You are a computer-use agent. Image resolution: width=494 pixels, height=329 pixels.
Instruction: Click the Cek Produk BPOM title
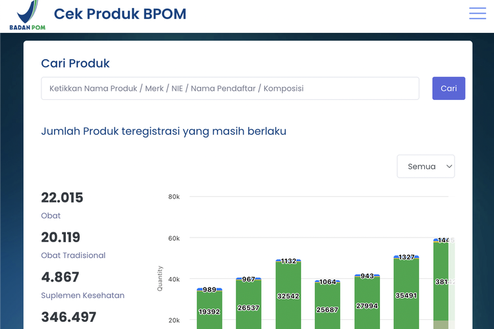tap(120, 14)
